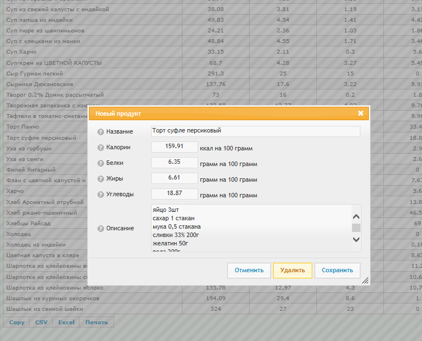This screenshot has width=422, height=341.
Task: Select row Уха из горбуши
Action: pos(45,148)
